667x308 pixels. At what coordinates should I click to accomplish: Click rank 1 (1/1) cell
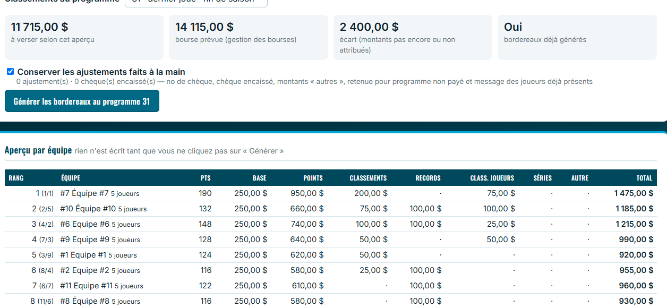pos(45,193)
